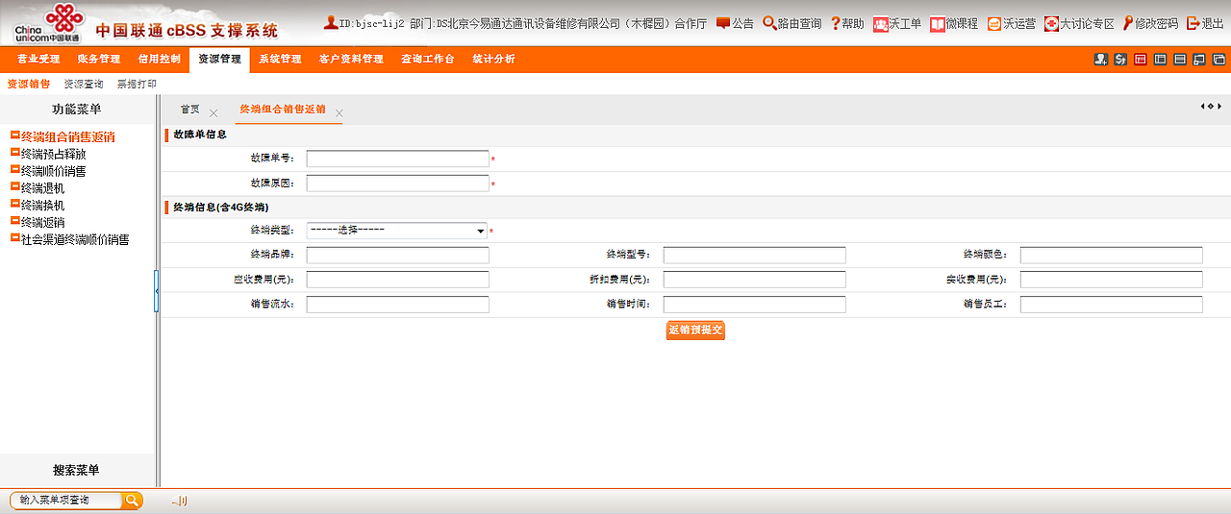Focus the 故障原因 input field
Viewport: 1231px width, 514px height.
click(397, 183)
